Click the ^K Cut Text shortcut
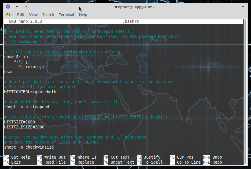Viewport: 251px width, 169px height. [117, 157]
